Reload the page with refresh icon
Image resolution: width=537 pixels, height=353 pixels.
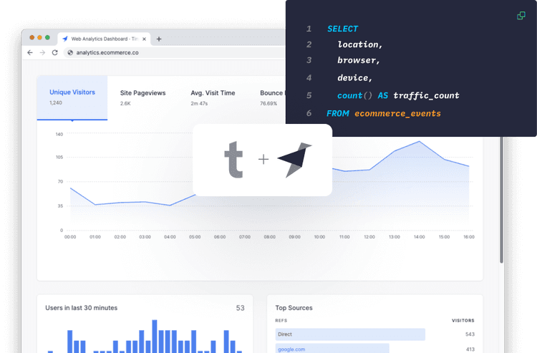pos(55,52)
